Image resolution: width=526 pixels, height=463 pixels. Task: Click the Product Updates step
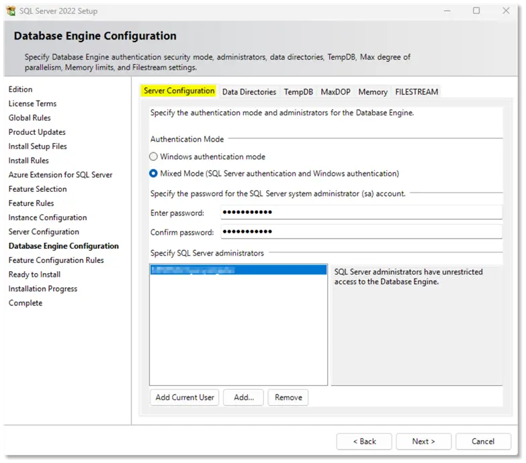click(37, 132)
